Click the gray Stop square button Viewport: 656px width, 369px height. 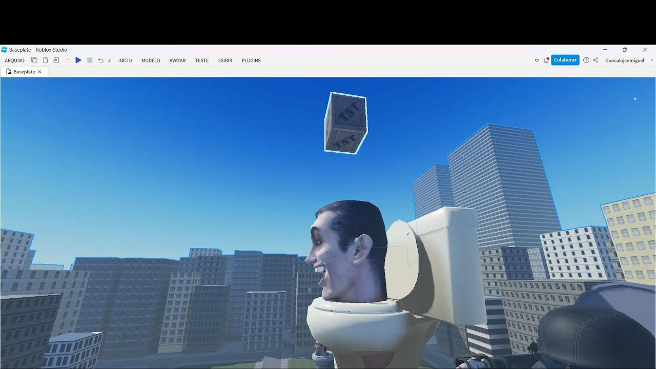coord(90,60)
